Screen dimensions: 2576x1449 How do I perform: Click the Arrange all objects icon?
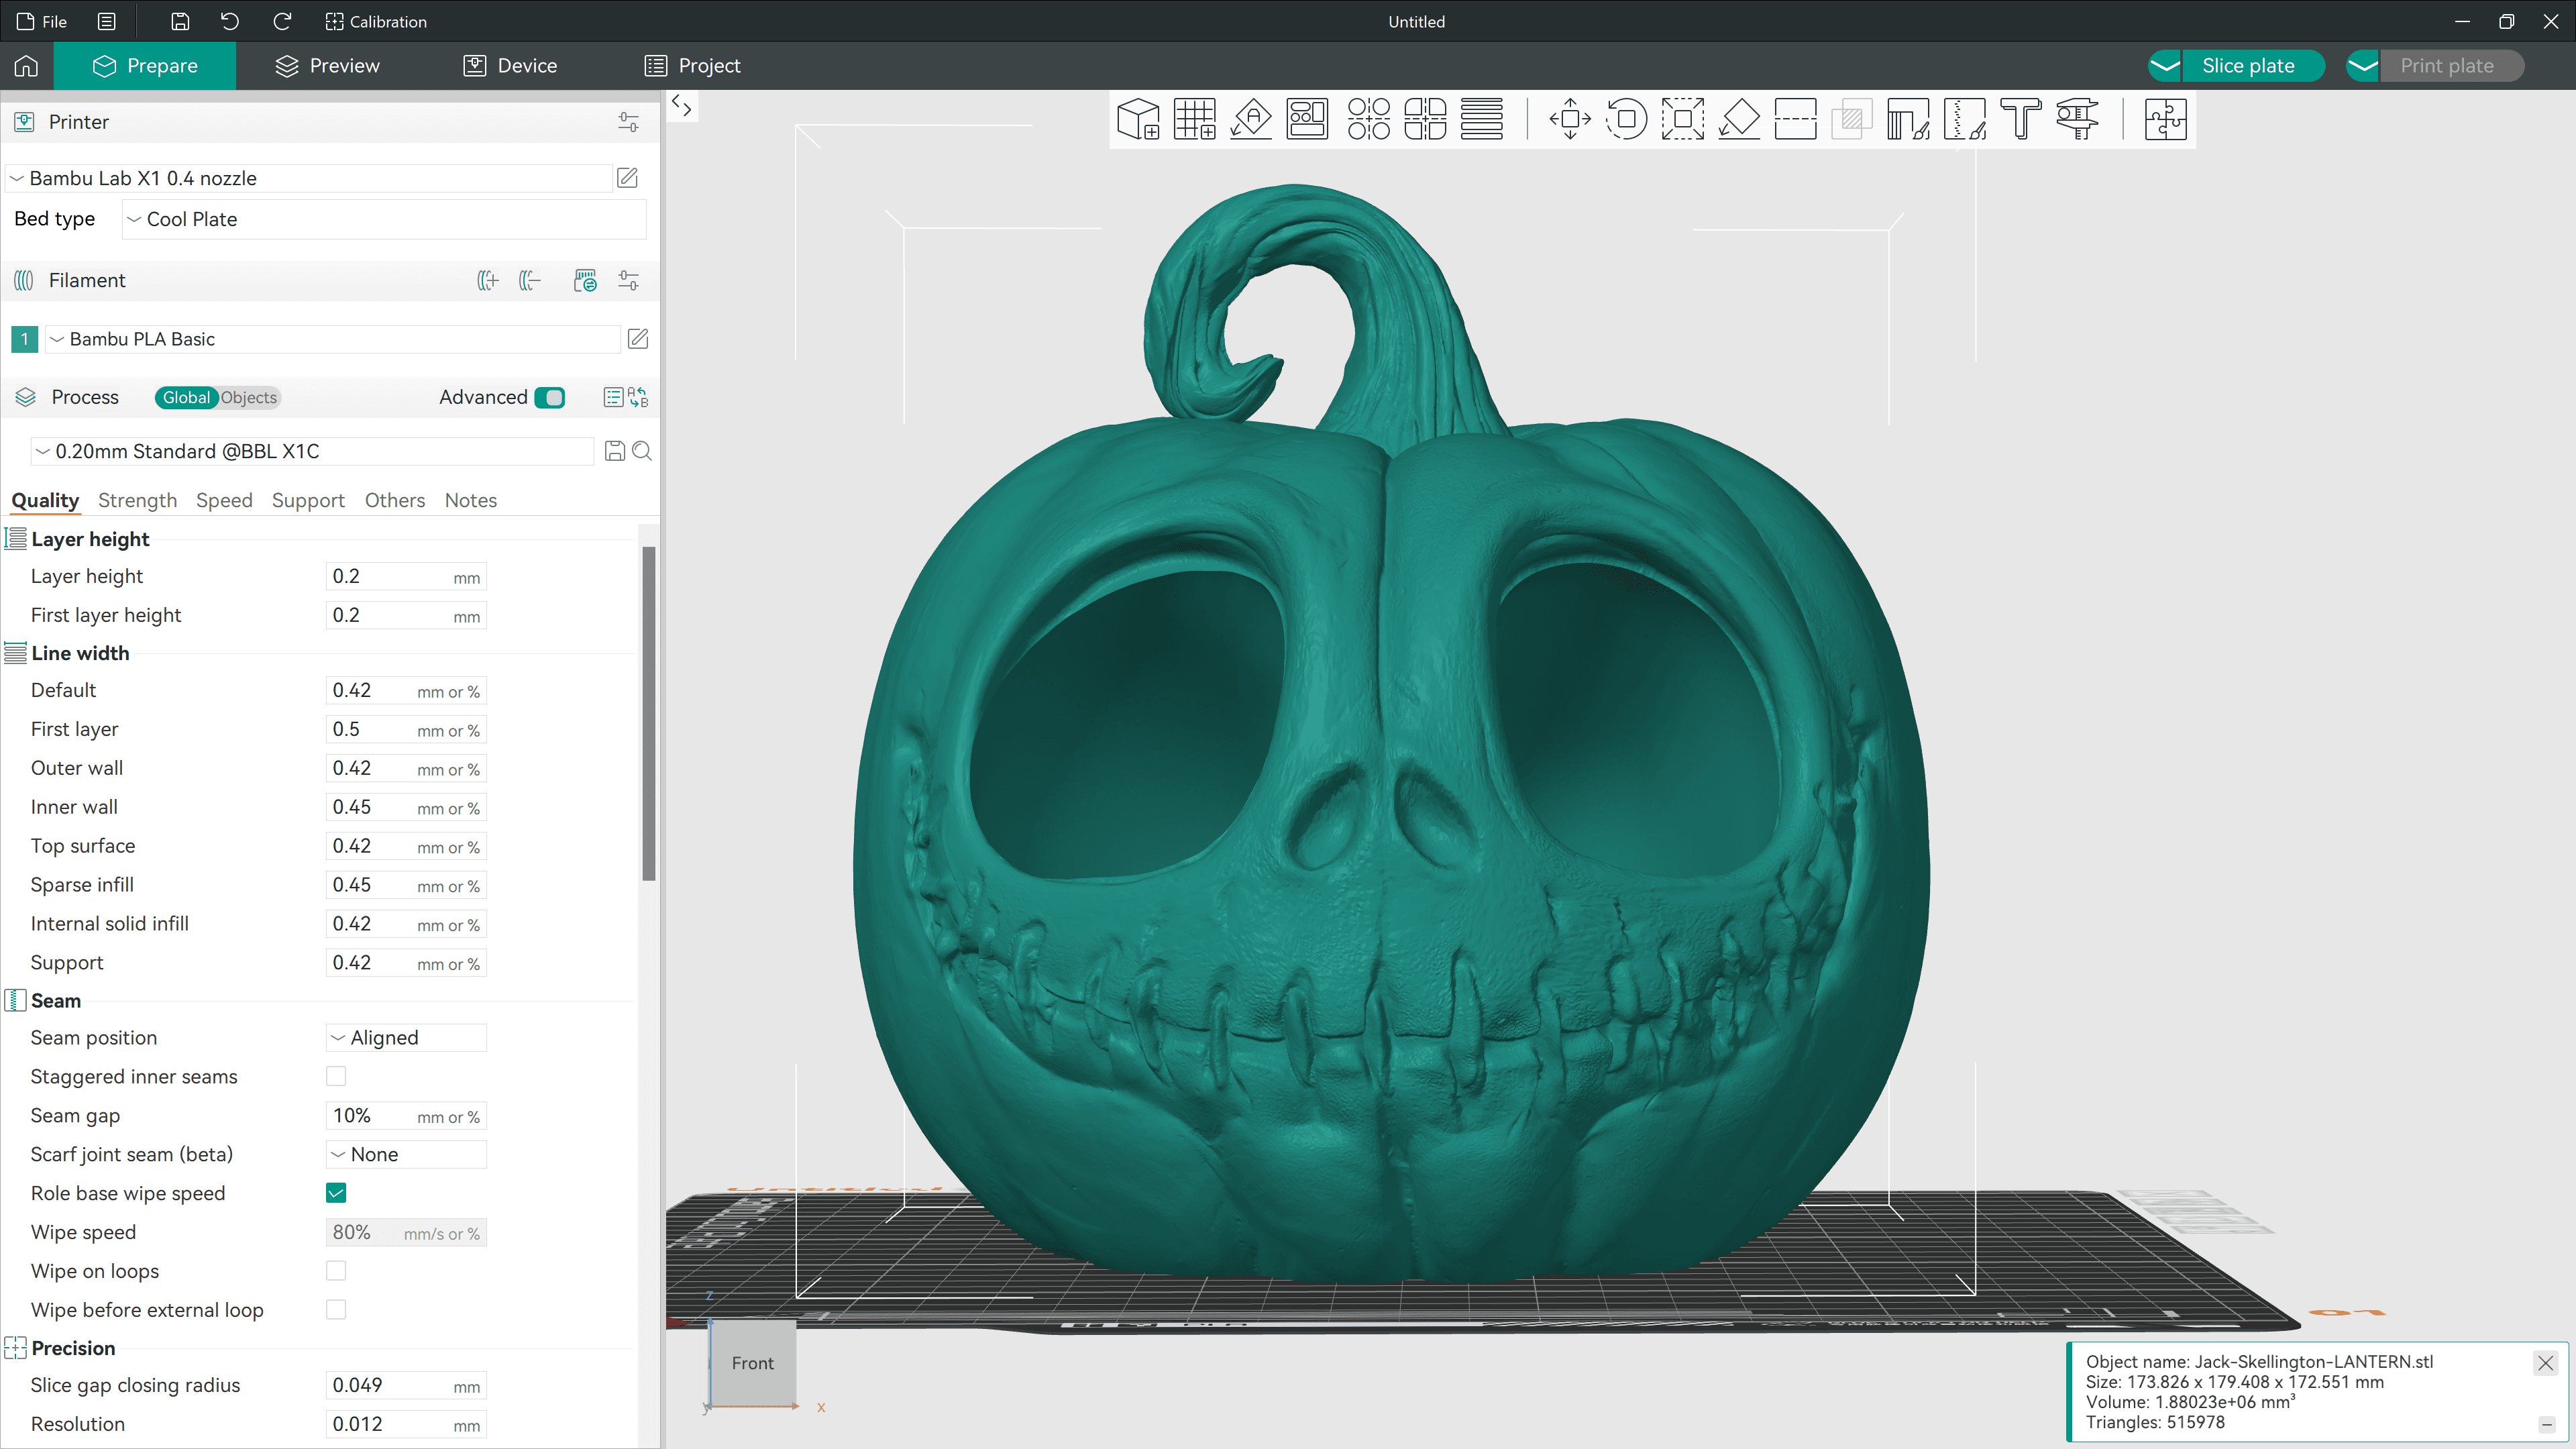click(x=1307, y=119)
